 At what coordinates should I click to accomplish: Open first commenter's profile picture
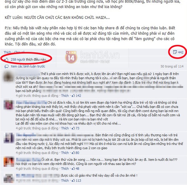click(x=9, y=76)
